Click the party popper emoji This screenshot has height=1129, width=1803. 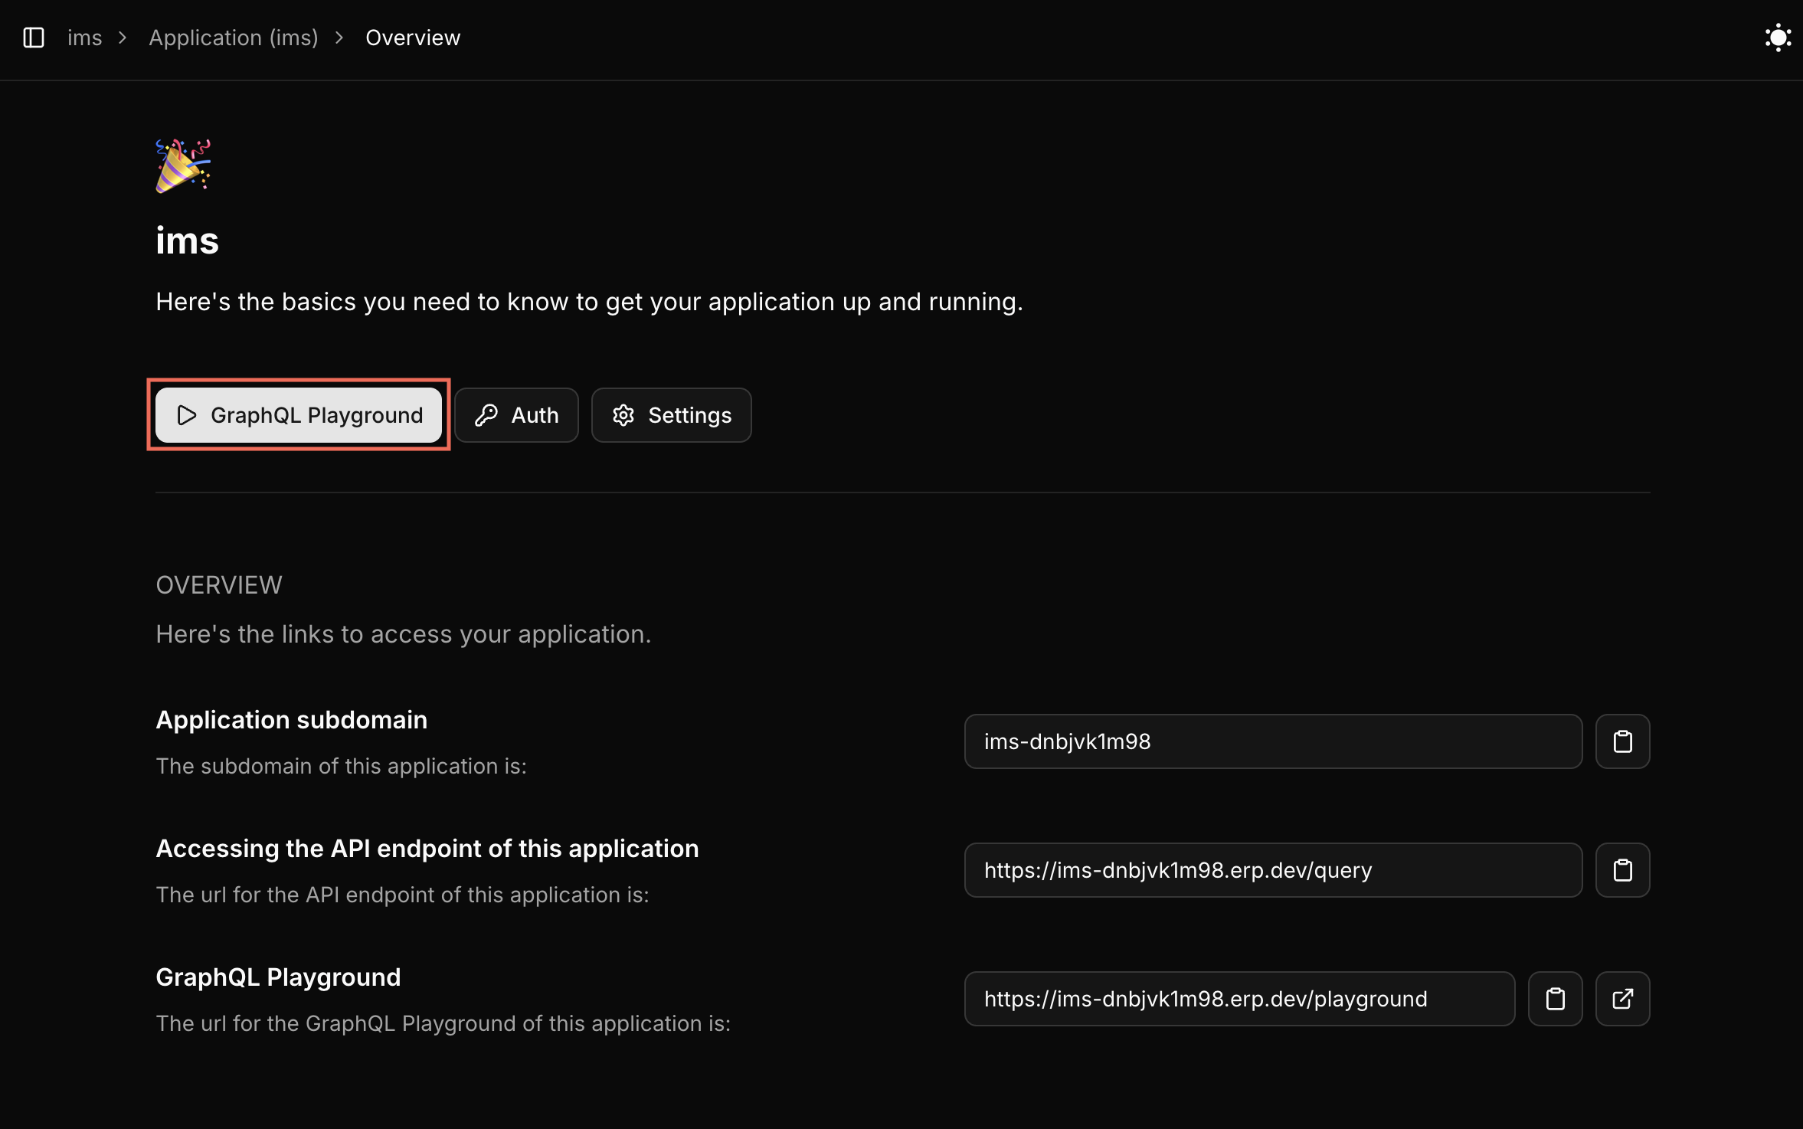coord(183,165)
